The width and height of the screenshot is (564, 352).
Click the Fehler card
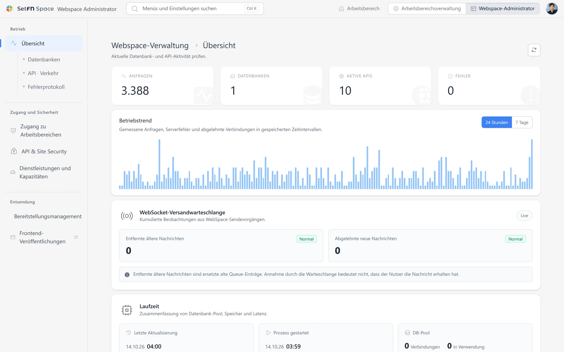click(x=489, y=86)
